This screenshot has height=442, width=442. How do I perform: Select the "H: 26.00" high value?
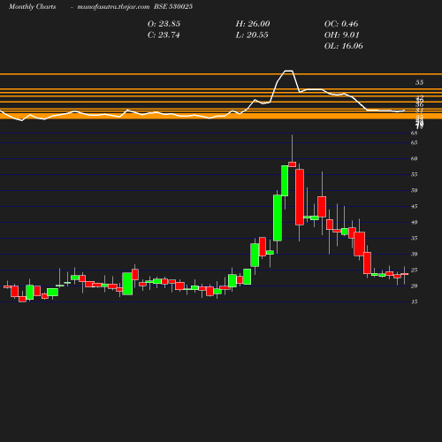click(253, 24)
